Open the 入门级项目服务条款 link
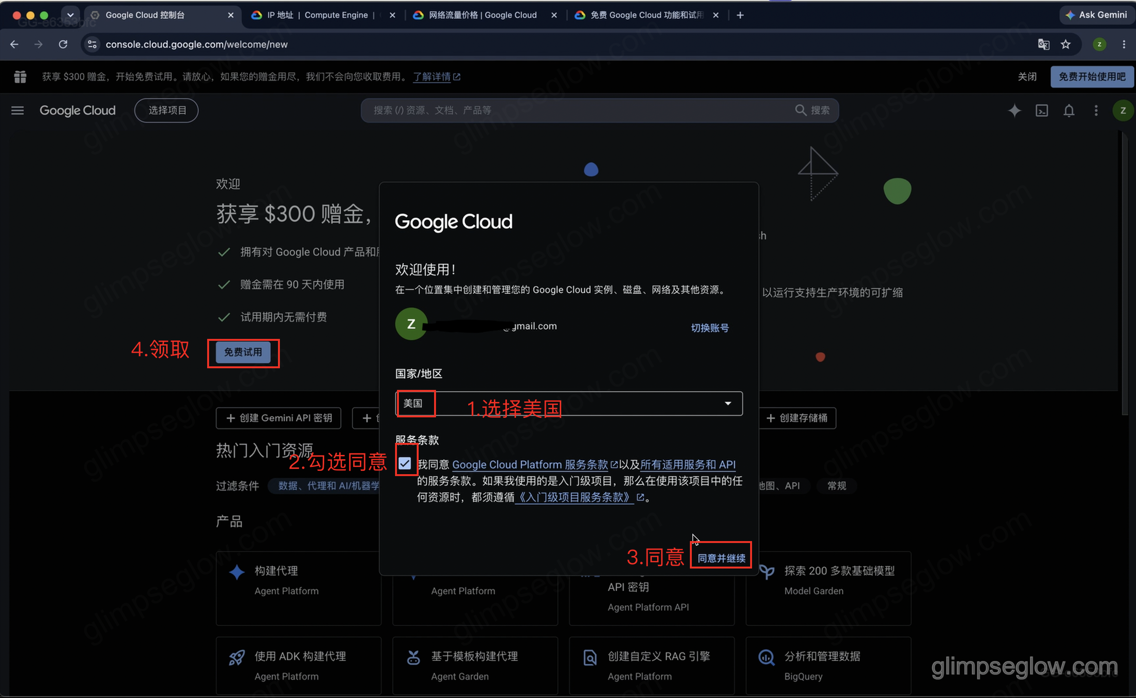Screen dimensions: 1136x698 click(579, 497)
